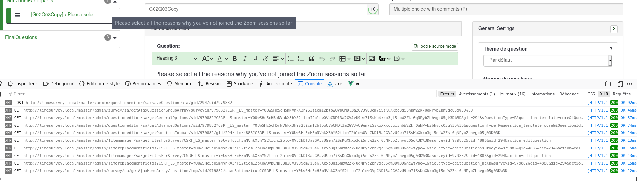This screenshot has height=195, width=637.
Task: Open the Éditeur de style tab
Action: click(x=99, y=84)
